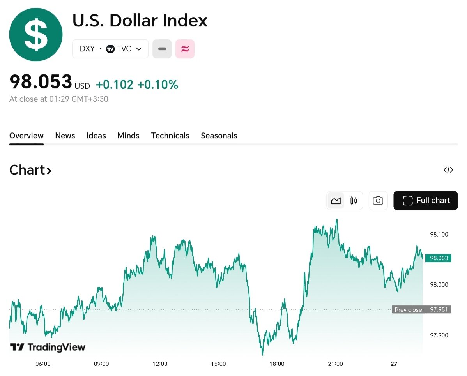The image size is (467, 376).
Task: Open the DXY TVC symbol dropdown
Action: coord(110,49)
